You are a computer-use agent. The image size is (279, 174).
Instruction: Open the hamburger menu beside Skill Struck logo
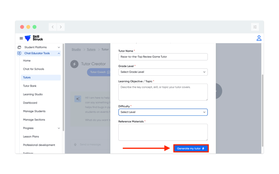click(21, 38)
